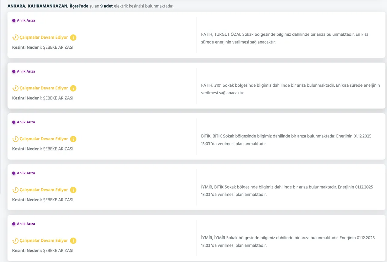Open info icon for BİTİK, BİTİK Sokak outage
Viewport: 387px width, 262px height.
coord(73,139)
